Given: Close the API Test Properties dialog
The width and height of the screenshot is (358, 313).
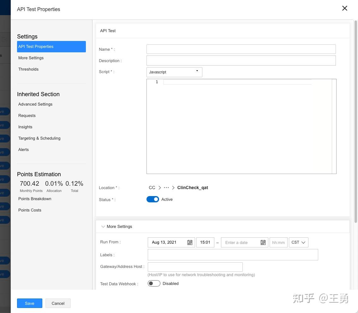Looking at the screenshot, I should click(x=344, y=8).
